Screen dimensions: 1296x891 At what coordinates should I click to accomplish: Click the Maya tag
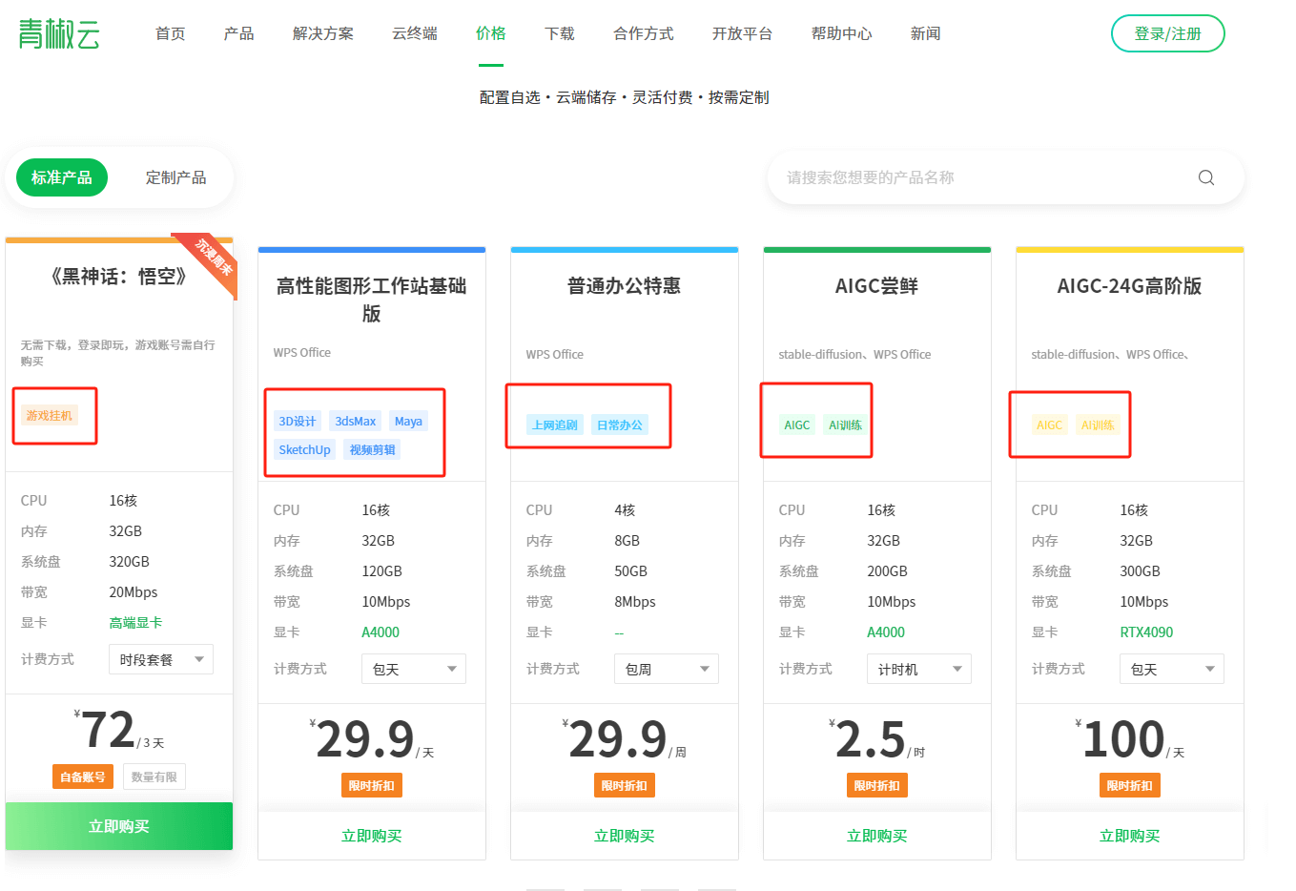(408, 421)
